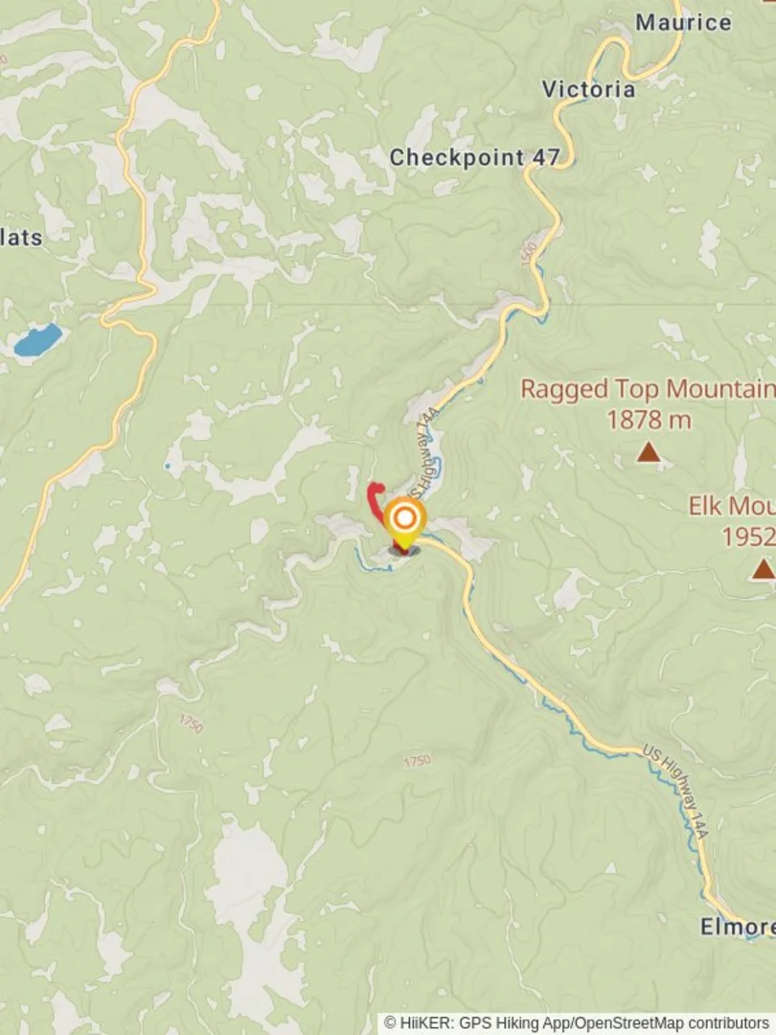Select the blue lake on the left
The width and height of the screenshot is (776, 1035).
[x=38, y=339]
